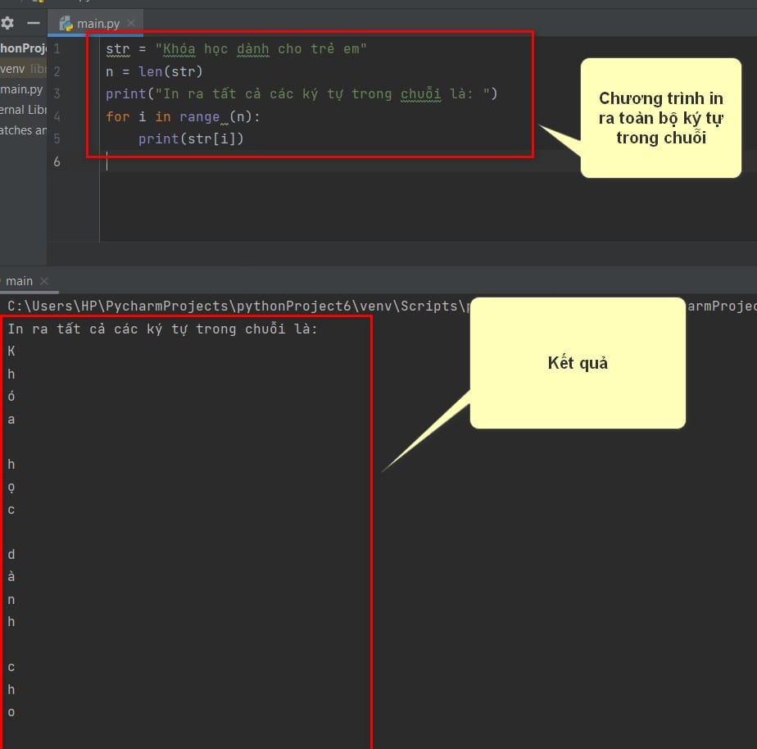Click the letter 'o' in the console output

click(11, 712)
